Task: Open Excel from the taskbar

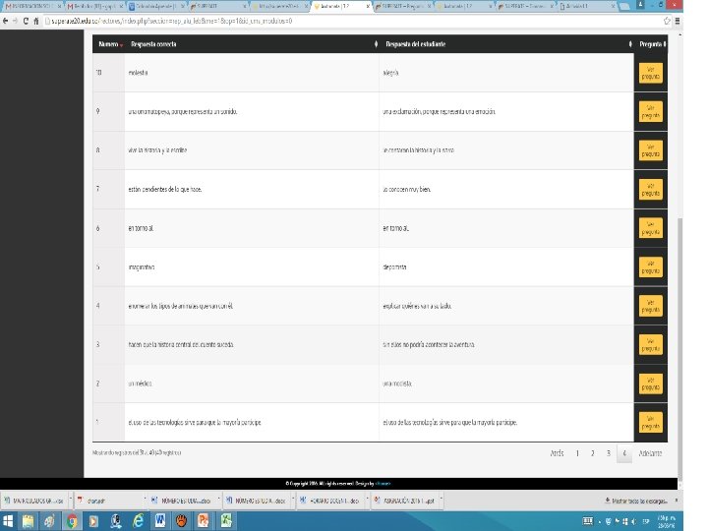Action: pos(226,521)
